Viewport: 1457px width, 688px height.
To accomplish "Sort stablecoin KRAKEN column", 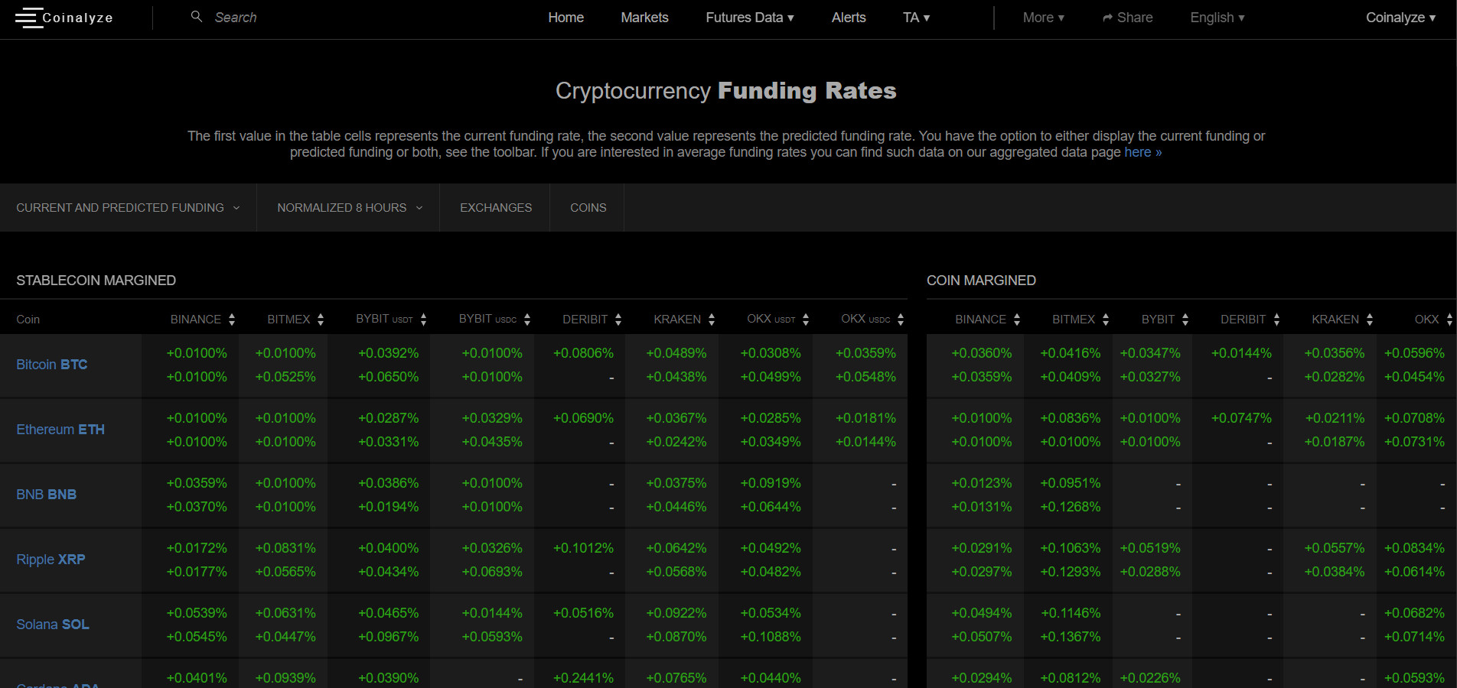I will pos(712,320).
